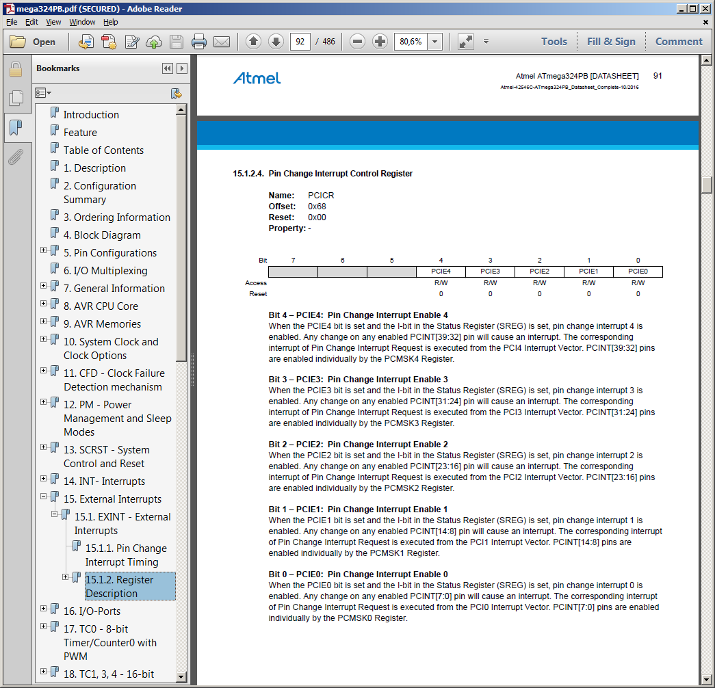This screenshot has width=715, height=688.
Task: Expand the 16. I/O-Ports bookmark
Action: [43, 608]
